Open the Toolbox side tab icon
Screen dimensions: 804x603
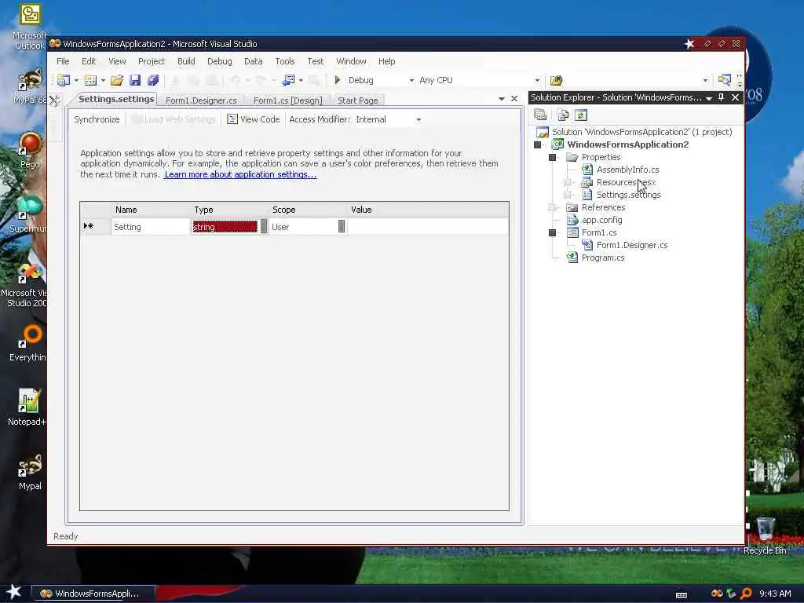(x=54, y=100)
